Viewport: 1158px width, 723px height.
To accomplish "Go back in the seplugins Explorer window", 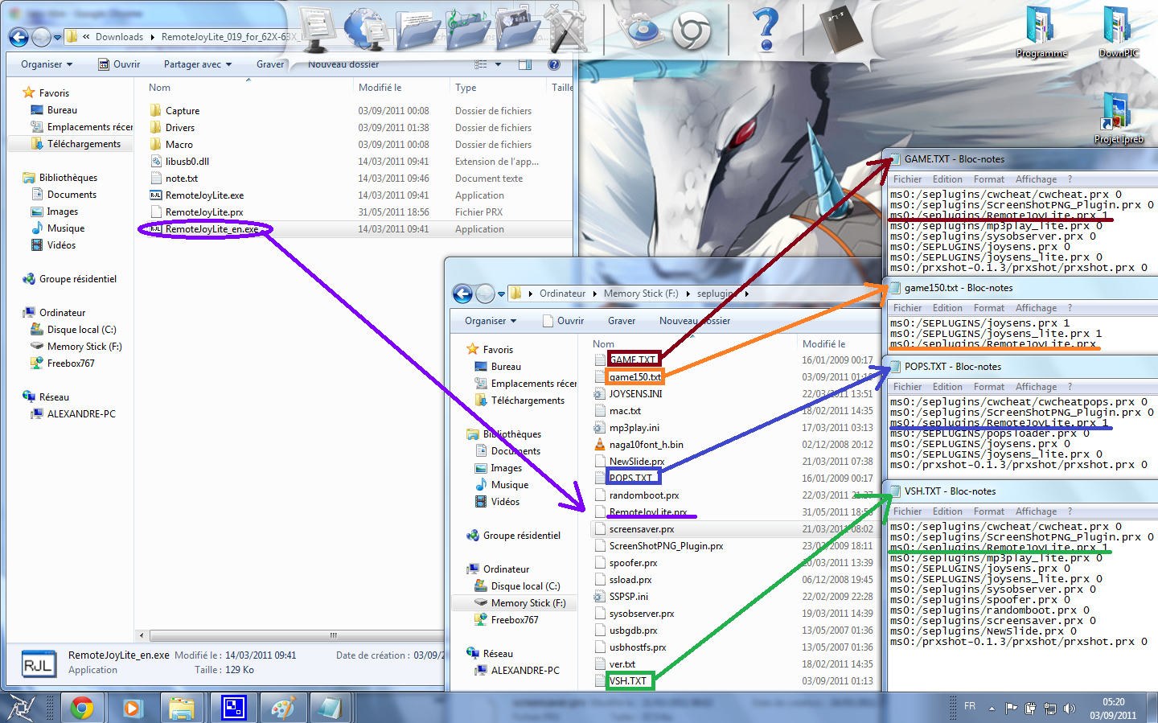I will pyautogui.click(x=462, y=294).
